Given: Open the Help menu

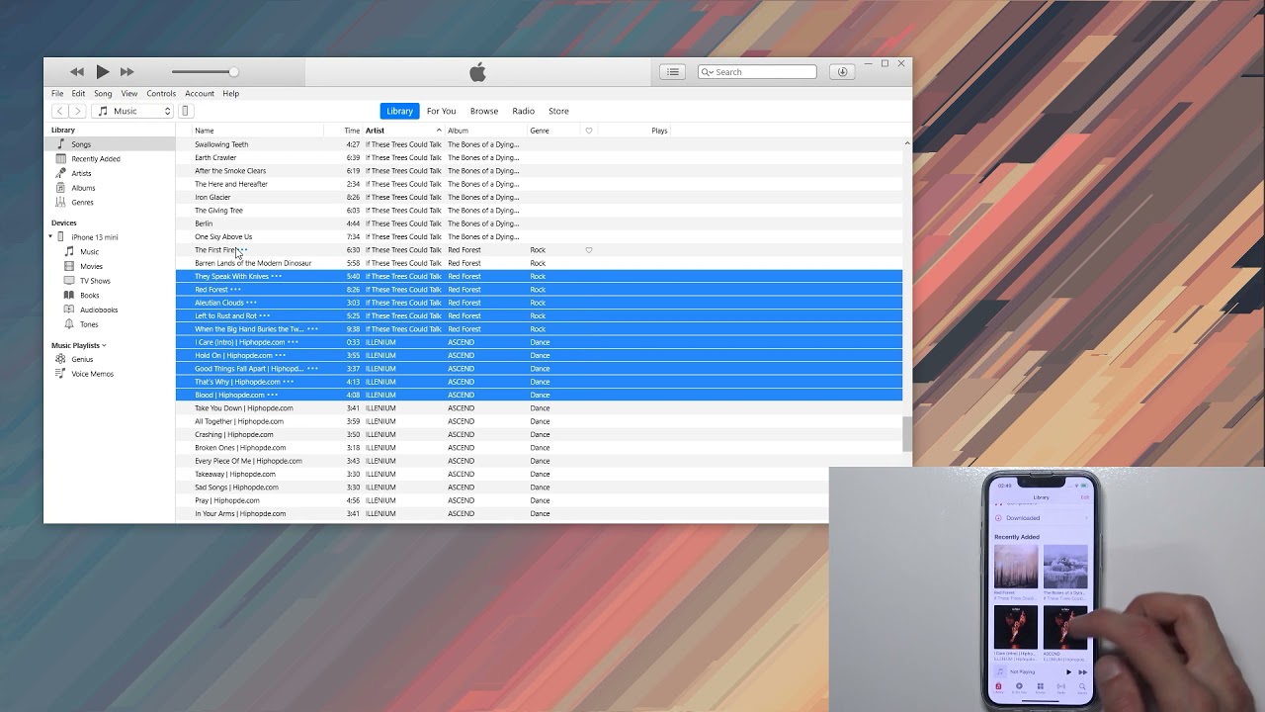Looking at the screenshot, I should [231, 94].
